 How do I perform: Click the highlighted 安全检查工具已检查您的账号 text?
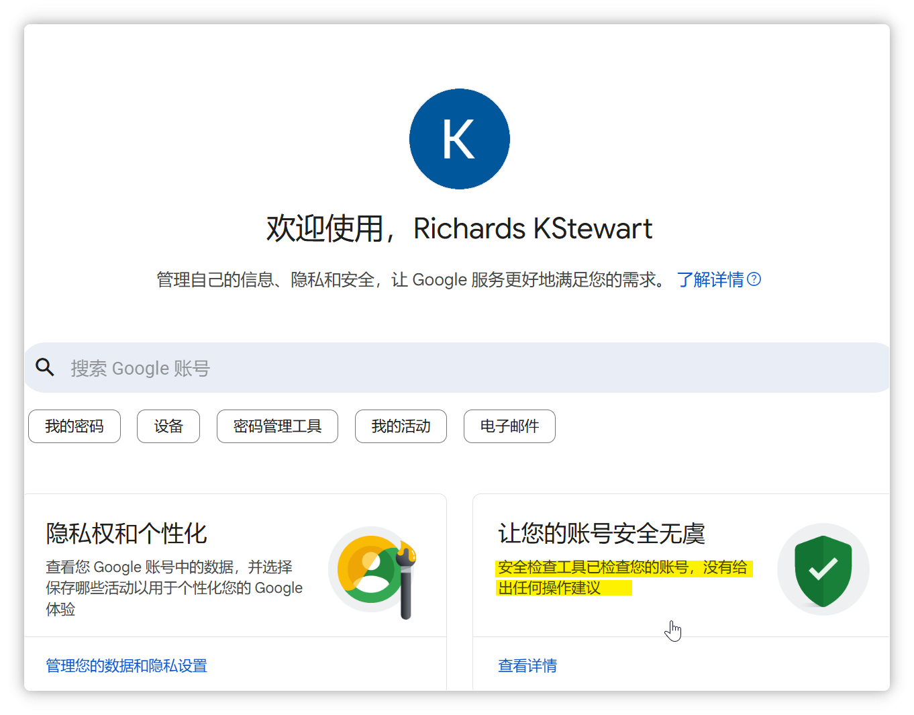tap(623, 577)
